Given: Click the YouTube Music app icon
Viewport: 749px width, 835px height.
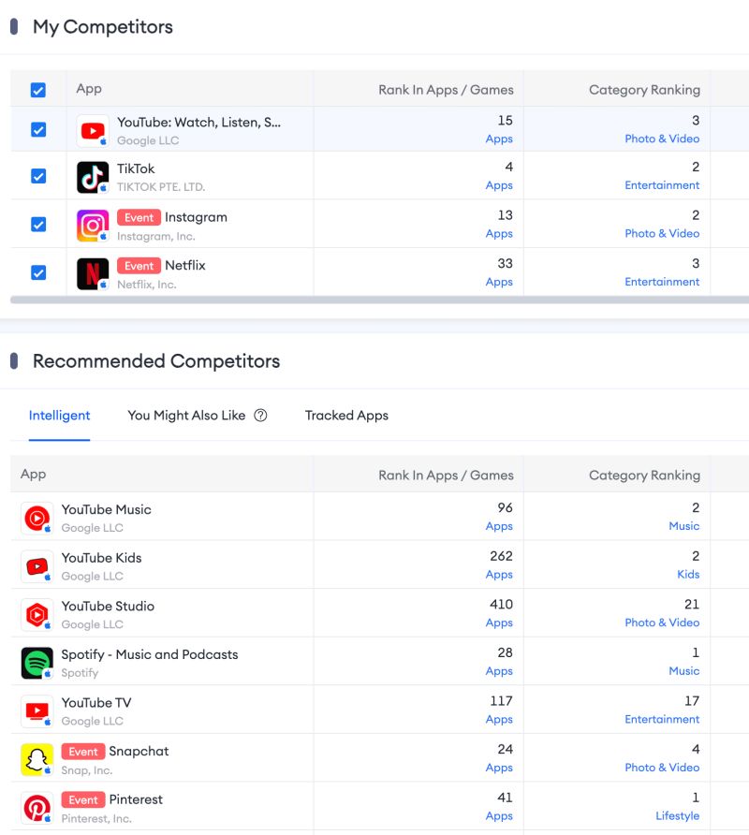Looking at the screenshot, I should pos(36,517).
